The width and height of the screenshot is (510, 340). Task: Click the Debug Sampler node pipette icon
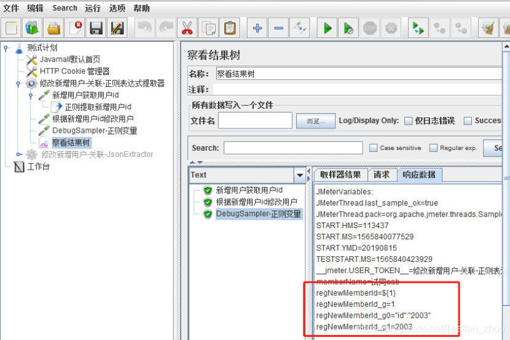pos(44,131)
